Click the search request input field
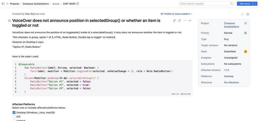Screen dimensions: 263x121 [x=205, y=4]
